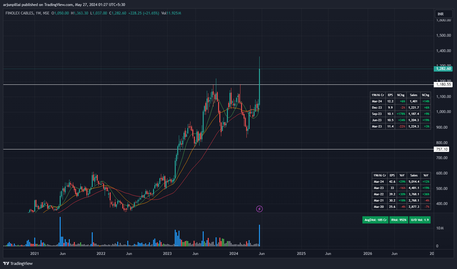457x269 pixels.
Task: Click the Avg$Vol: 185 Cr badge
Action: click(x=375, y=220)
